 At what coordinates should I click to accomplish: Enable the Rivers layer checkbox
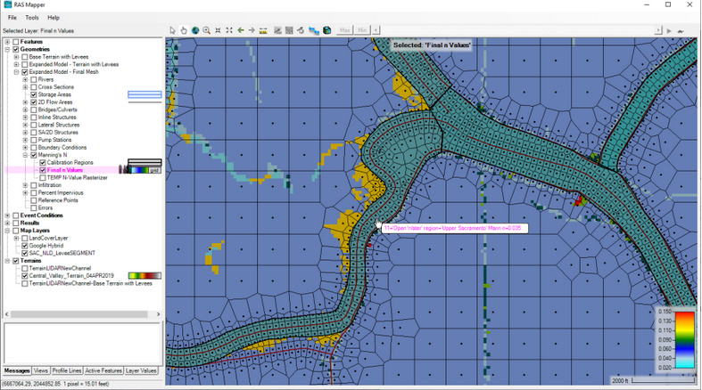34,79
